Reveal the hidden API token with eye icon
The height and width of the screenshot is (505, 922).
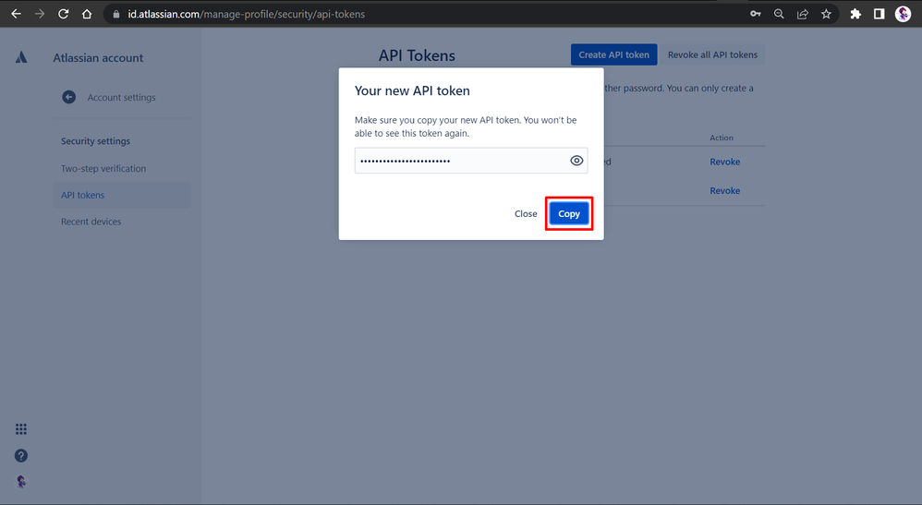576,161
